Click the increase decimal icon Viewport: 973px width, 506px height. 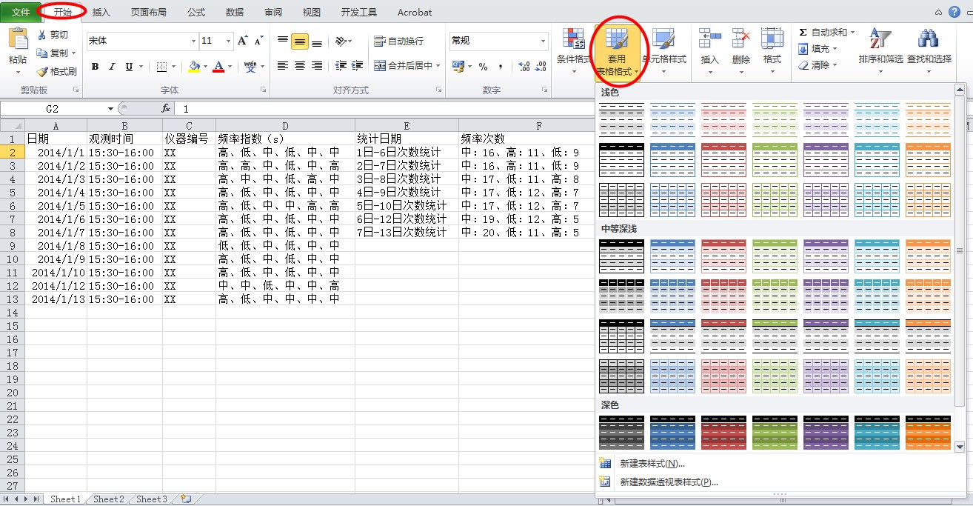point(524,67)
